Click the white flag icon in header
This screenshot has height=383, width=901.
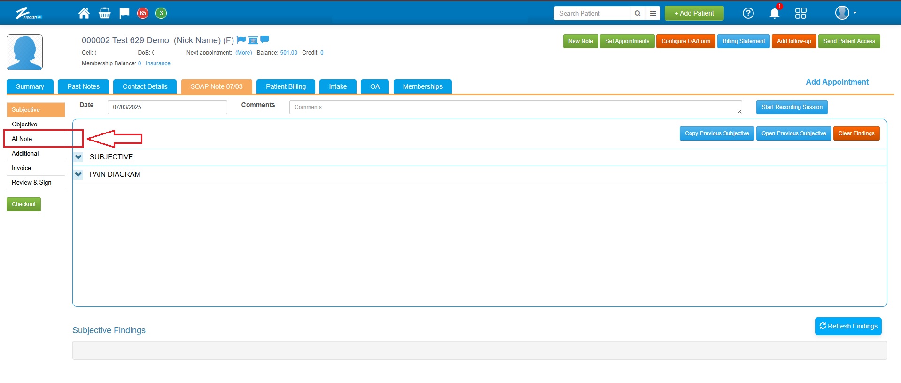click(124, 13)
